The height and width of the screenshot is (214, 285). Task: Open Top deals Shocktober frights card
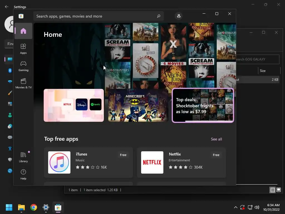point(203,105)
